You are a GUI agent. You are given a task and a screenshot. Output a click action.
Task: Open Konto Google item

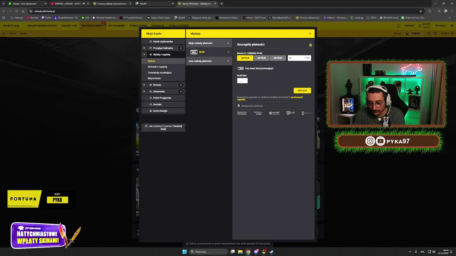[163, 111]
